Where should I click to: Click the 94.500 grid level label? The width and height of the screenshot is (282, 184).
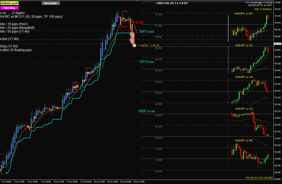(158, 82)
